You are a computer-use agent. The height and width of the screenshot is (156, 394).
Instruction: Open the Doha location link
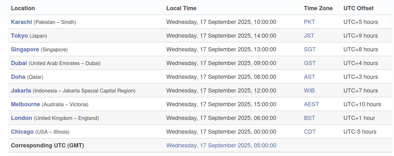[x=18, y=77]
